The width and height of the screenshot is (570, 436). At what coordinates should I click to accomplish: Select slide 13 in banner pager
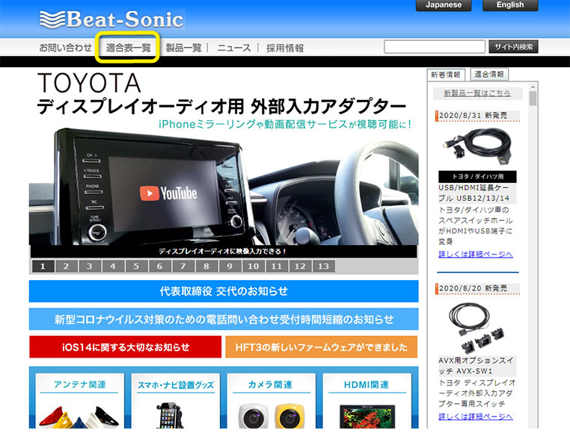tap(324, 267)
